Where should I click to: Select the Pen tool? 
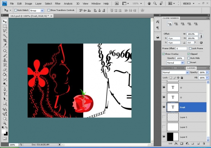[5, 89]
